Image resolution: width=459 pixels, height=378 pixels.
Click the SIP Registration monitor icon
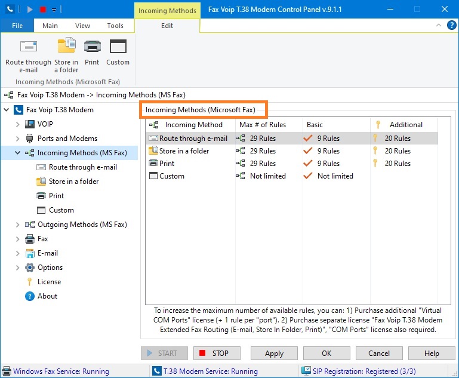coord(306,371)
